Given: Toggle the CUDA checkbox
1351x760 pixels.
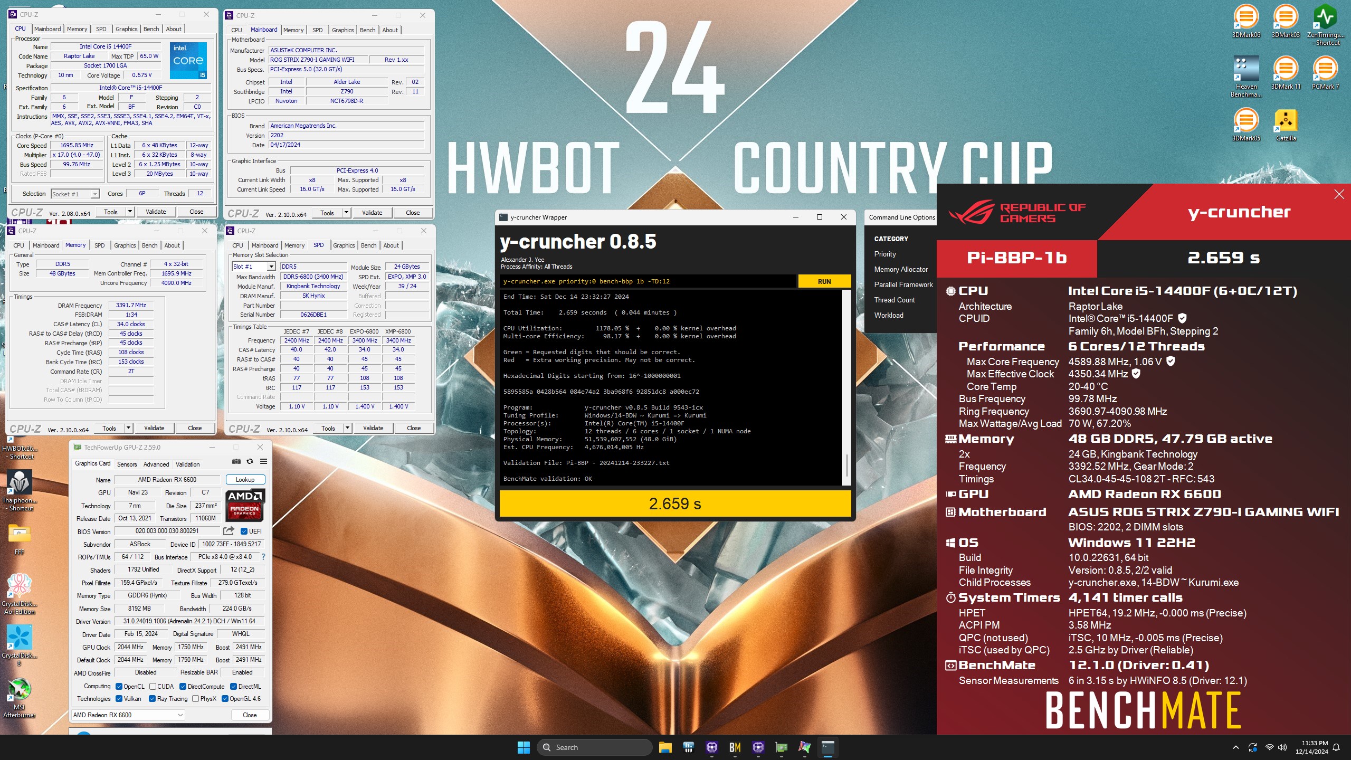Looking at the screenshot, I should coord(153,687).
